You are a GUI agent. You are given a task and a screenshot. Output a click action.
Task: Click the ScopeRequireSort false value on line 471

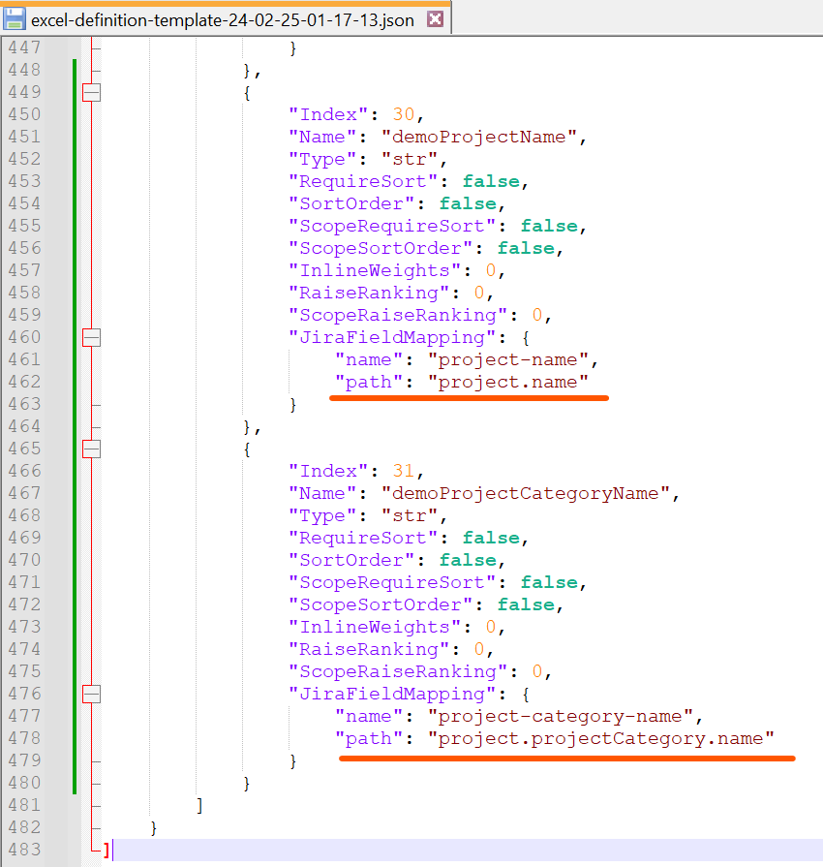tap(549, 582)
